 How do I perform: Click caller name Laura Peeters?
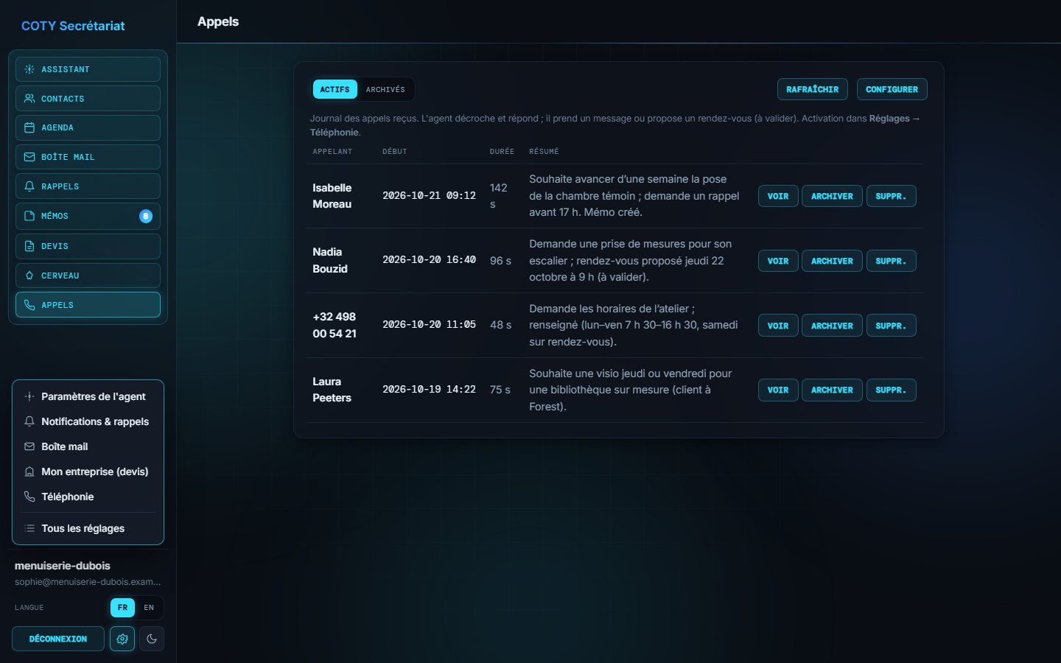tap(332, 390)
